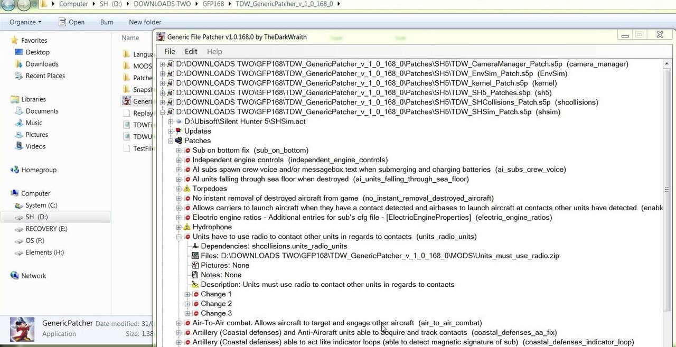Click the Patches books icon
The height and width of the screenshot is (347, 676).
tap(179, 140)
